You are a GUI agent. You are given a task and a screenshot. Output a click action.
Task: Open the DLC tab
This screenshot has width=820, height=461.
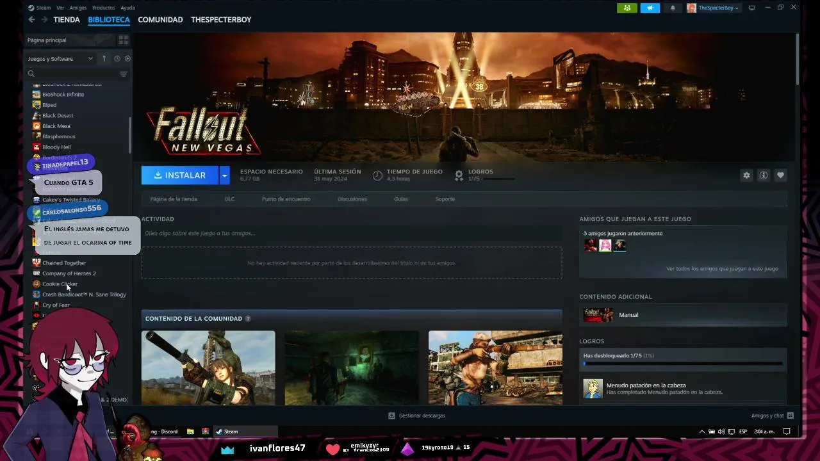click(x=229, y=199)
